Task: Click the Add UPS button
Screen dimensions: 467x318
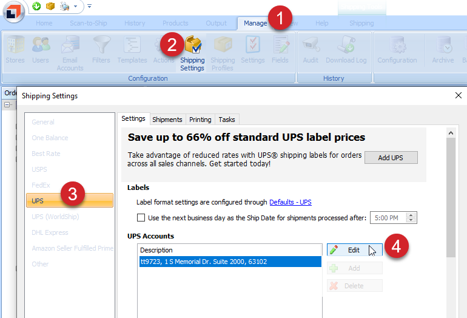Action: 391,158
